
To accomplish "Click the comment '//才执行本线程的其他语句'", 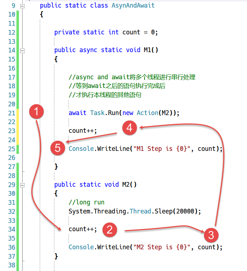I will (x=105, y=95).
